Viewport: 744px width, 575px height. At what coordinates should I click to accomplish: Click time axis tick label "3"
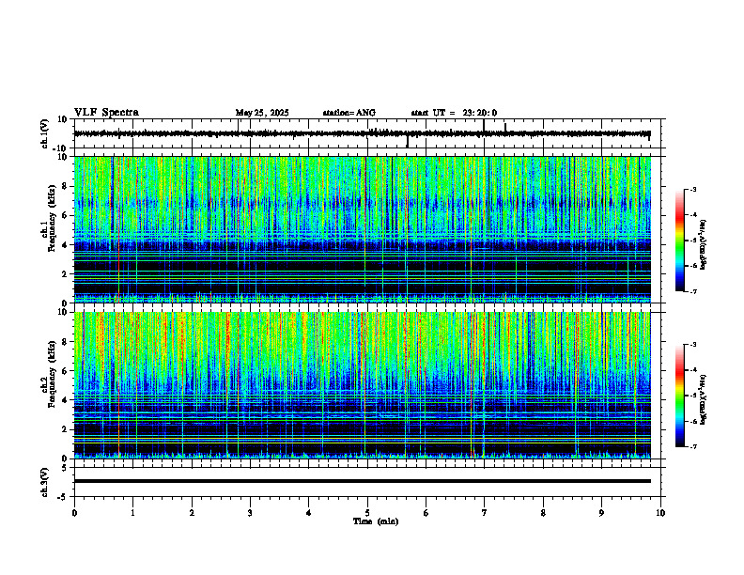[250, 513]
